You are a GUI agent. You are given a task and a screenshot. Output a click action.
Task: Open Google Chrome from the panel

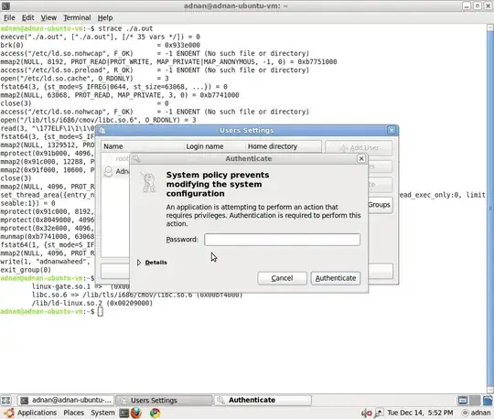coord(155,413)
